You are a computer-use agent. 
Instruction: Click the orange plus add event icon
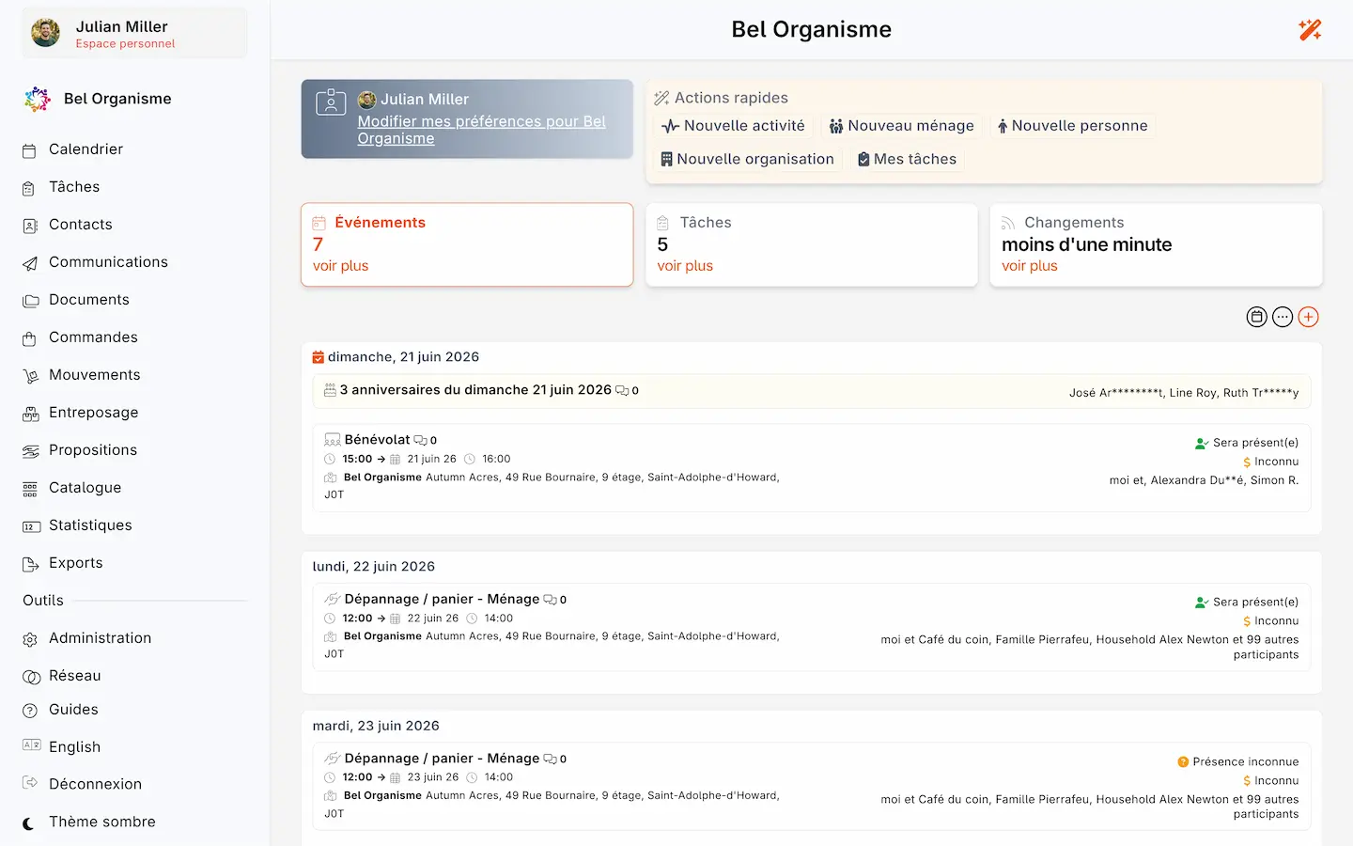1308,317
